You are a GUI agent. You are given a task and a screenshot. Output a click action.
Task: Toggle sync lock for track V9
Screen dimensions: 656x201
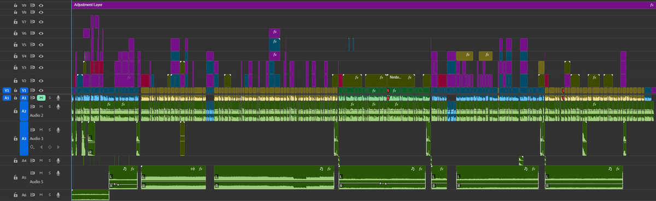coord(33,5)
